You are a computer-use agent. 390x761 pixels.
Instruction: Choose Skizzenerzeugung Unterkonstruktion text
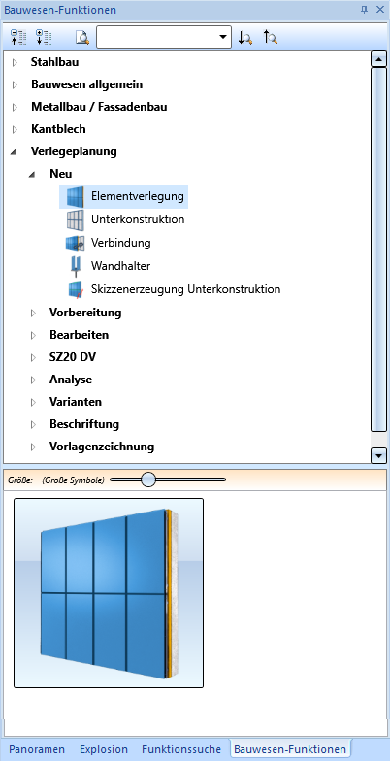tap(186, 289)
